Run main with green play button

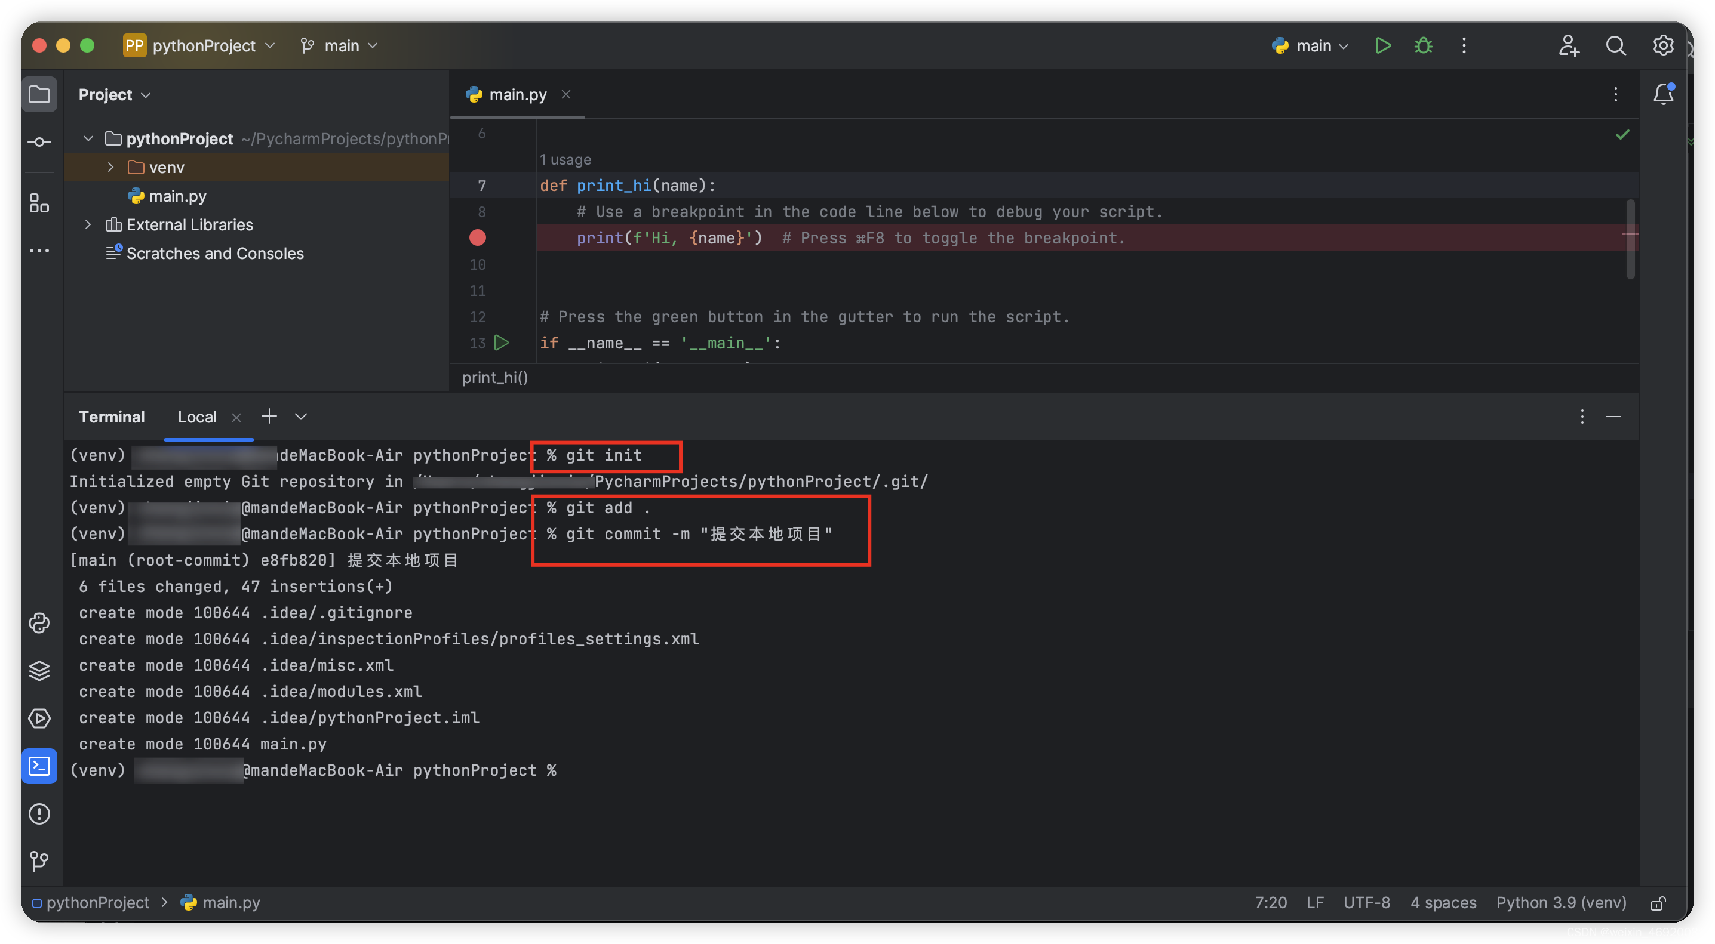[x=1382, y=45]
